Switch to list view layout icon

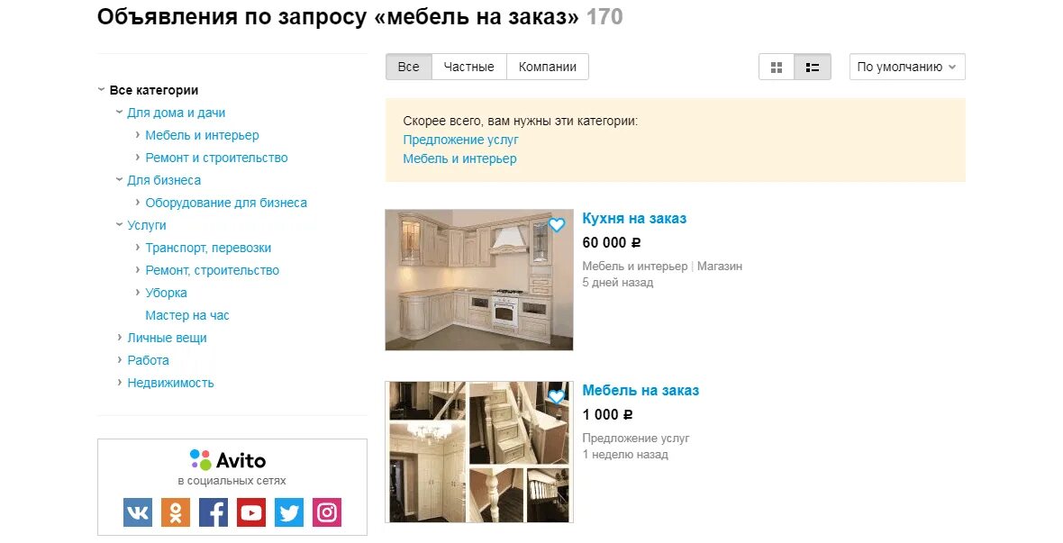813,68
